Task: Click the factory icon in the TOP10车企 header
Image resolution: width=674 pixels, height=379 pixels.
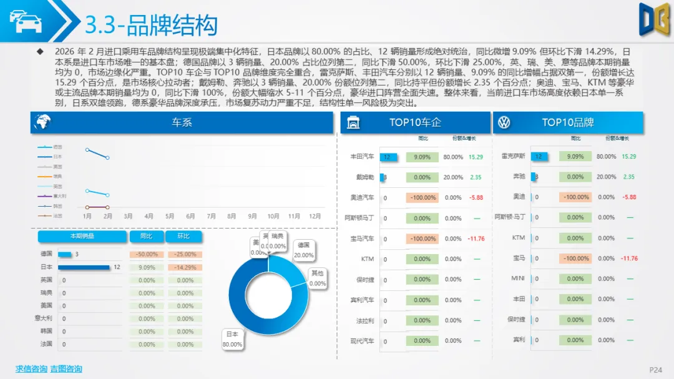Action: click(353, 122)
